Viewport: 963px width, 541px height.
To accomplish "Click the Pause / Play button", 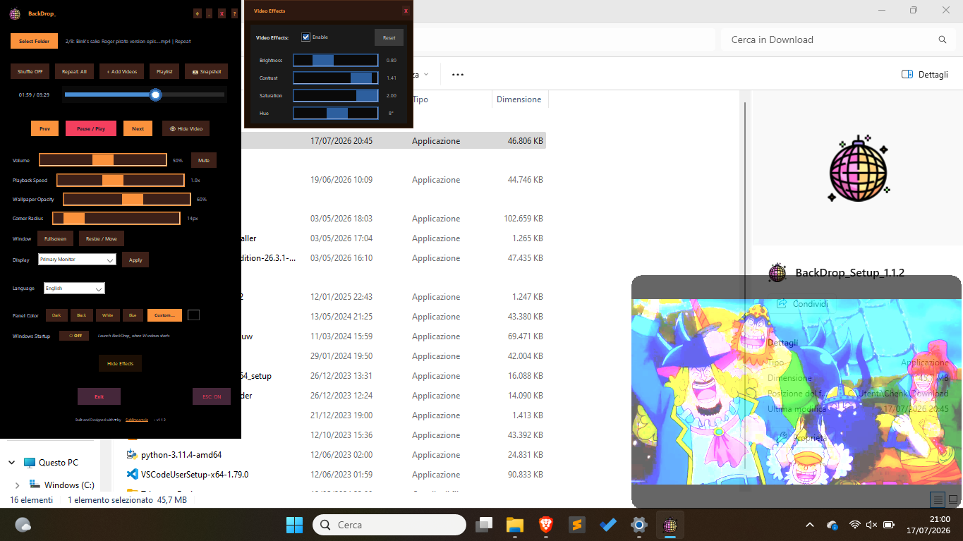I will click(x=91, y=128).
